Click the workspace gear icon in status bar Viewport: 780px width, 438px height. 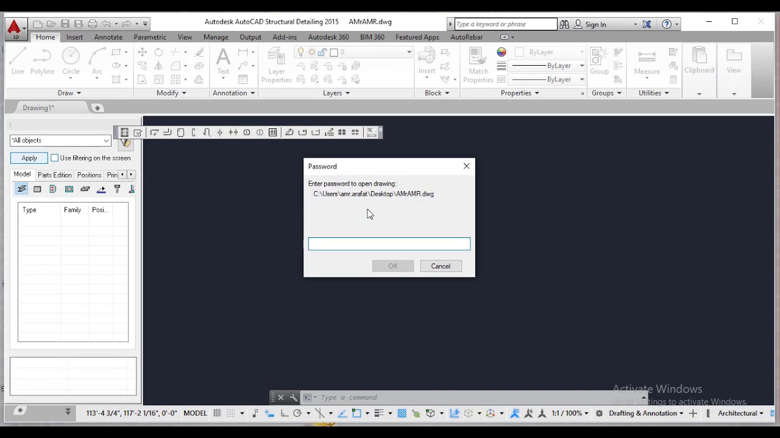pos(599,413)
